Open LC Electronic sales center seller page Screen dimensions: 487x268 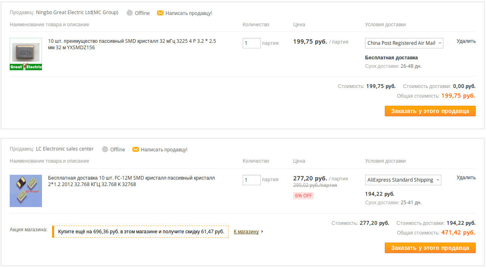(x=65, y=149)
